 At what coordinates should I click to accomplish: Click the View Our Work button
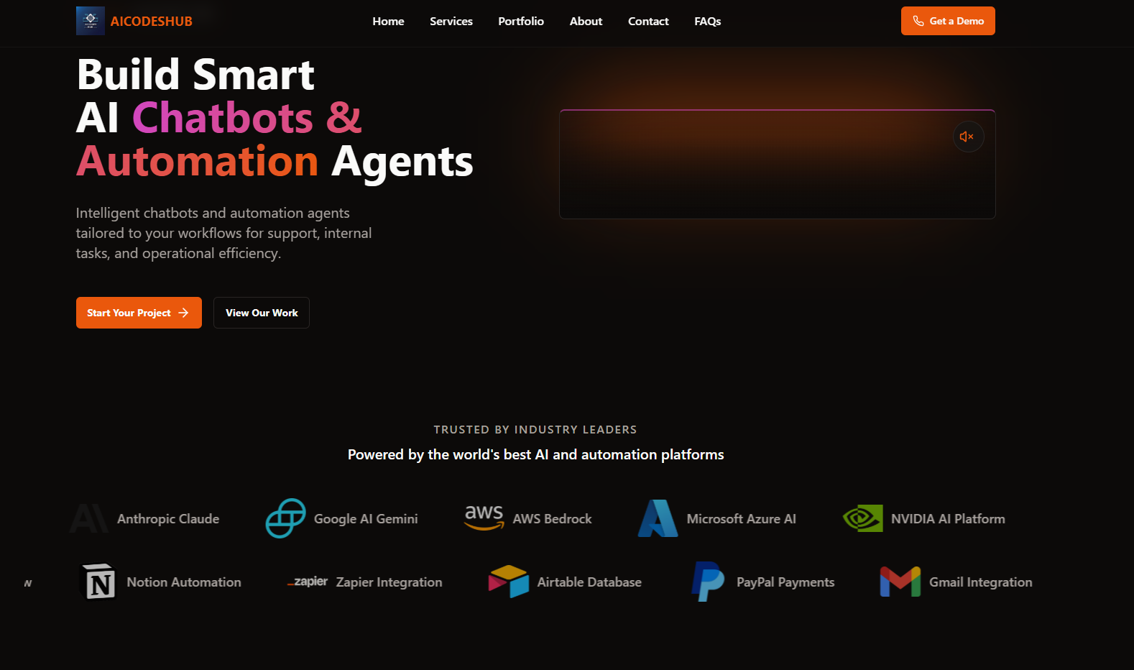point(262,313)
